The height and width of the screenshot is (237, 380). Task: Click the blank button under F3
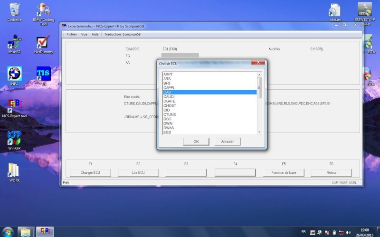tap(186, 172)
